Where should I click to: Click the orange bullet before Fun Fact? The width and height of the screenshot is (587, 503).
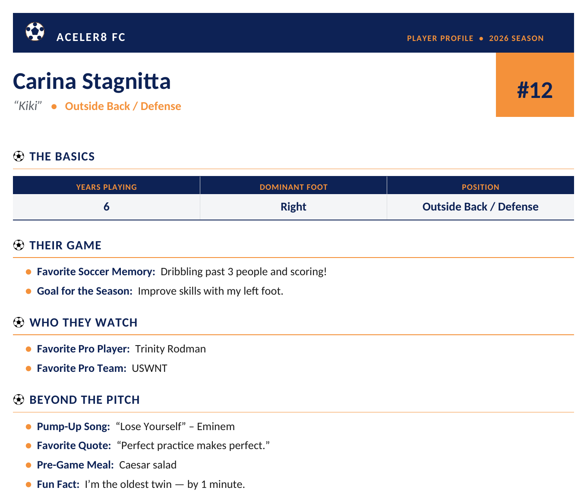coord(28,484)
